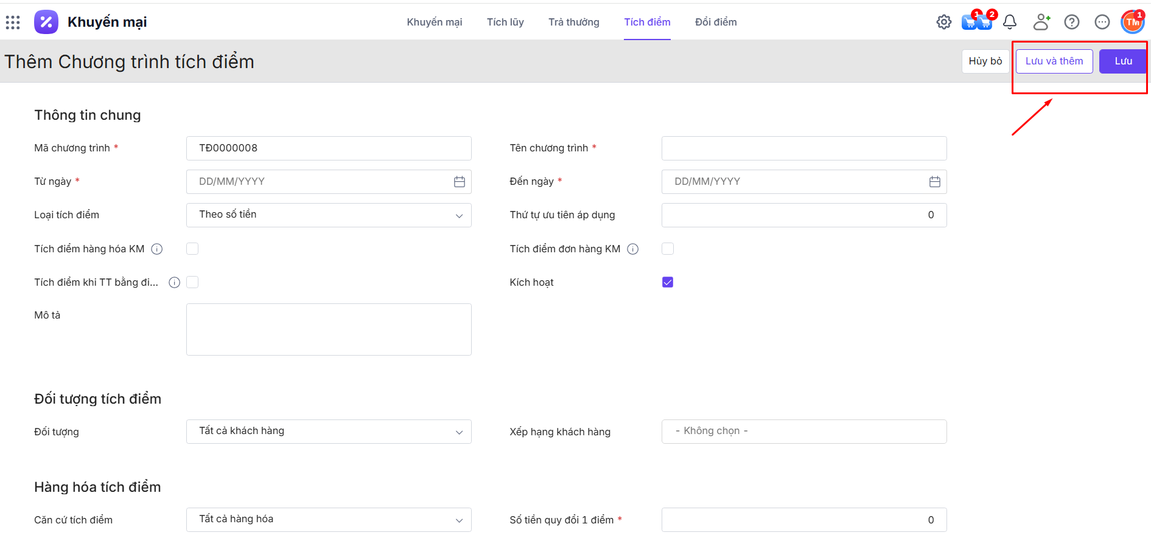Open the help question mark icon
Image resolution: width=1151 pixels, height=538 pixels.
pyautogui.click(x=1071, y=22)
